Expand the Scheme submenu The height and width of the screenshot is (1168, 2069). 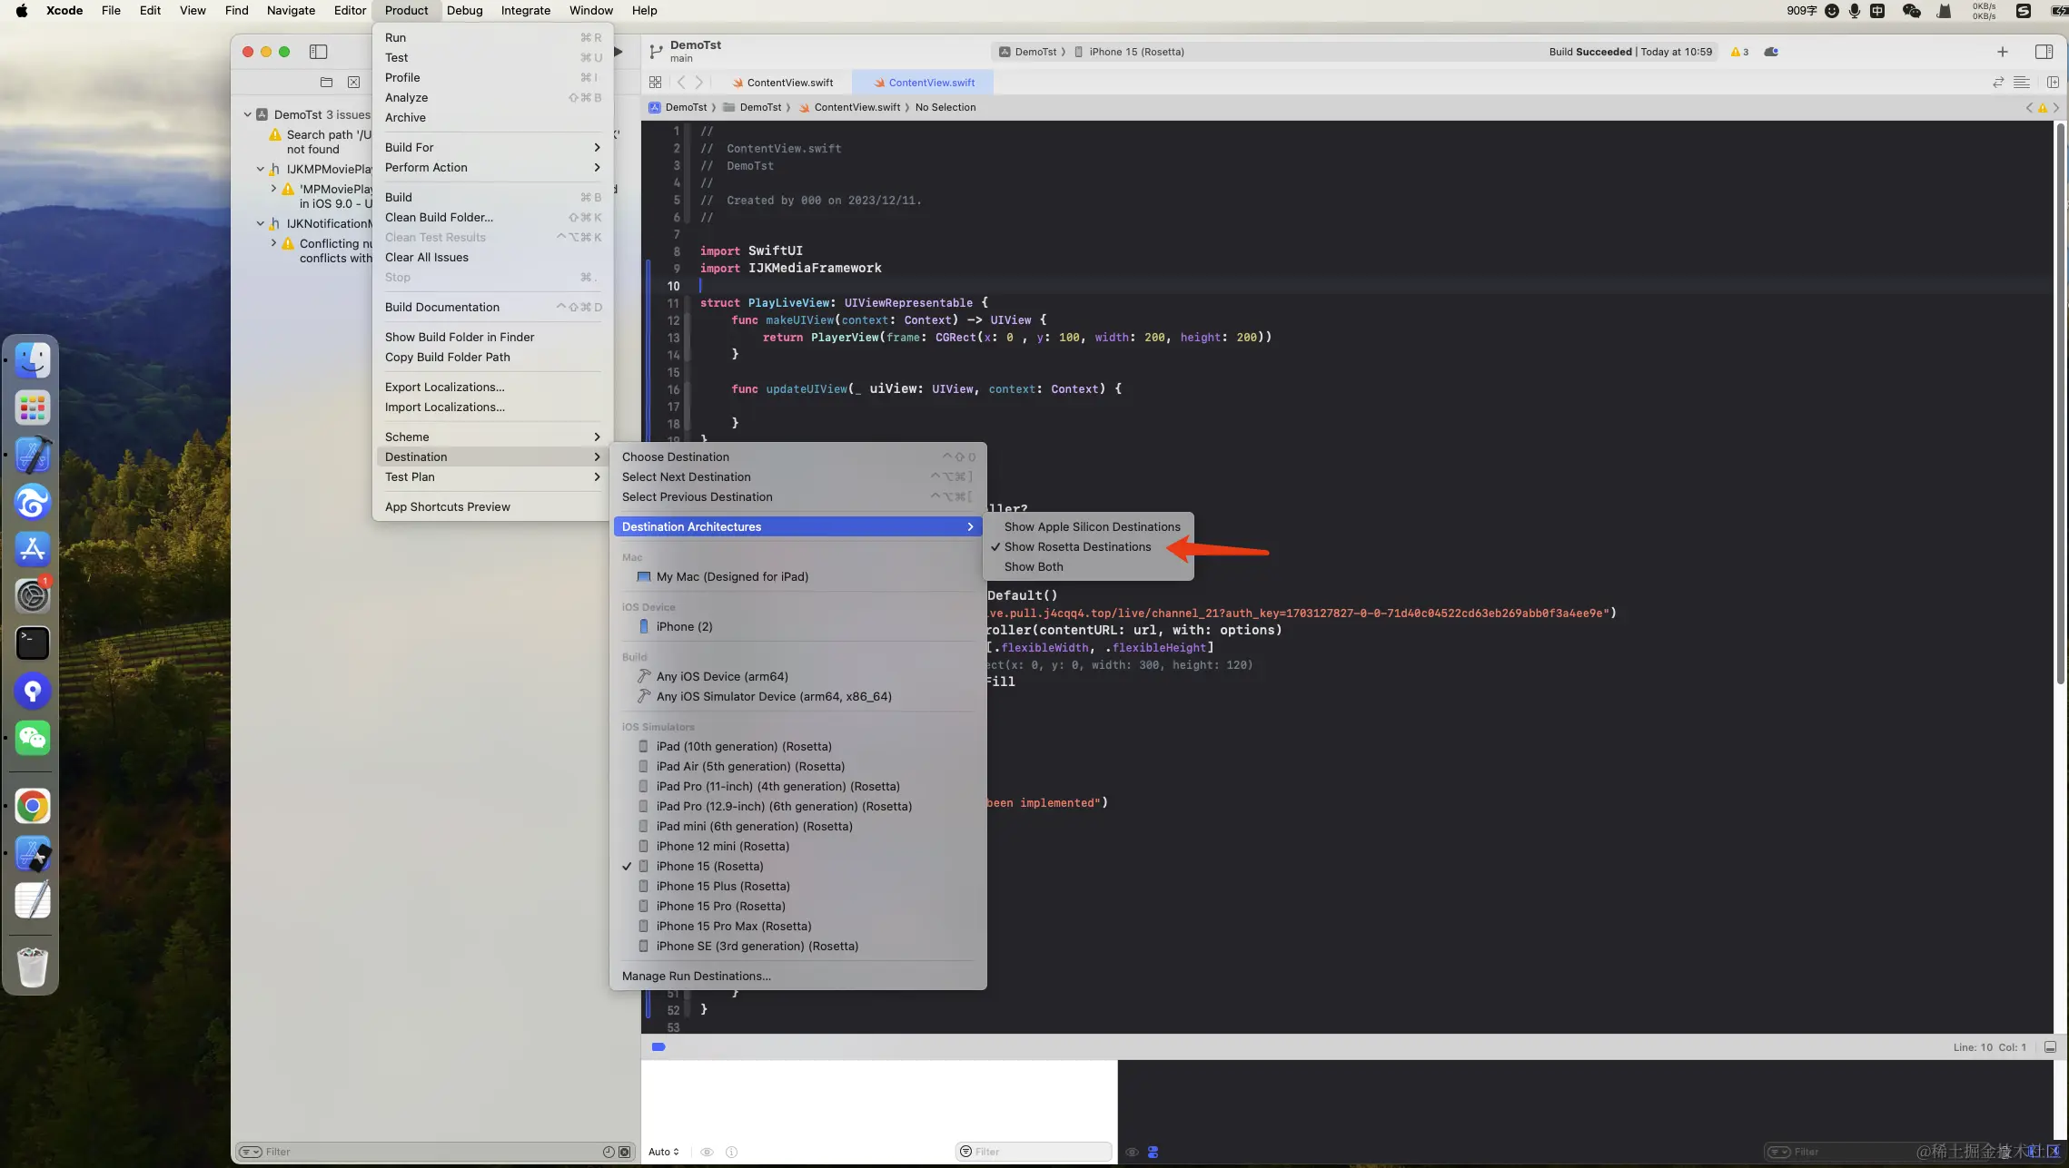pos(492,437)
